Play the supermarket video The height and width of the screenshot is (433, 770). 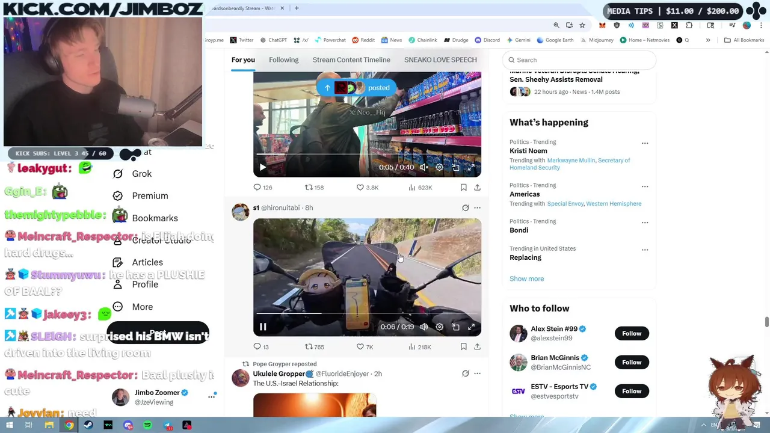(263, 168)
